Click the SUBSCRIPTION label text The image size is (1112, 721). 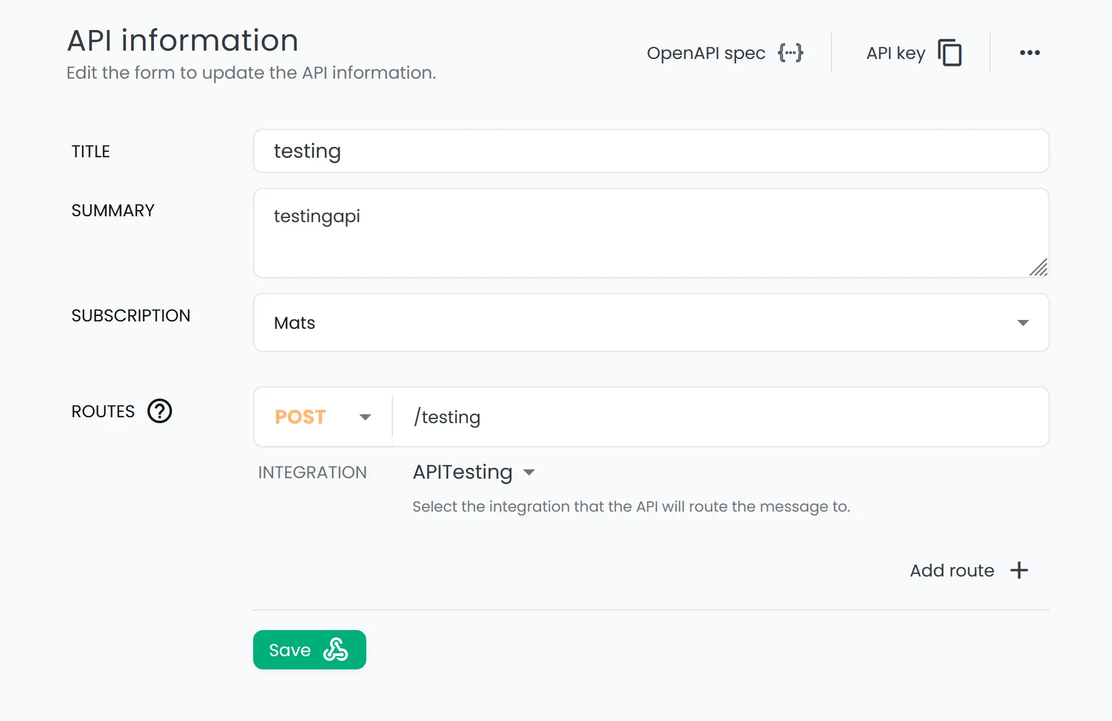pos(131,316)
